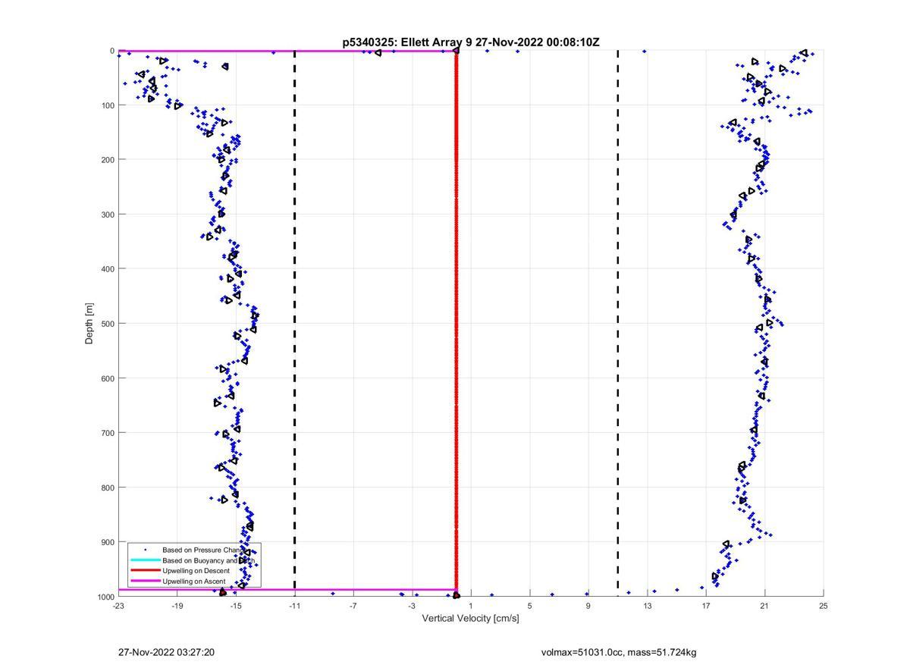Click velocity axis tick label '-7'
Image resolution: width=910 pixels, height=671 pixels.
[x=353, y=606]
